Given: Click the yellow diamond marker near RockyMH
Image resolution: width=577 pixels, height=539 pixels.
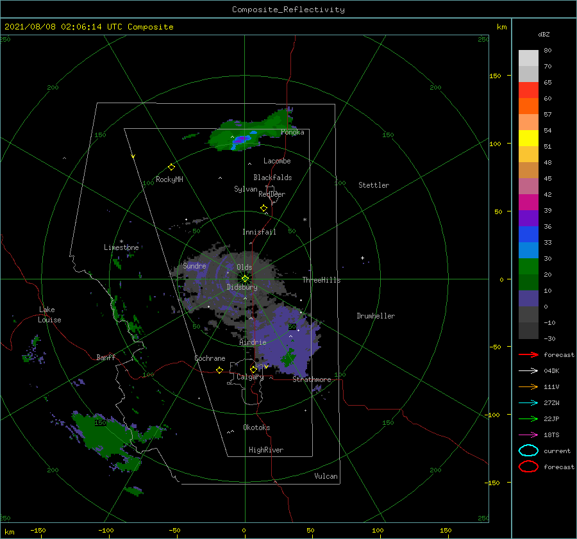Looking at the screenshot, I should pyautogui.click(x=171, y=167).
